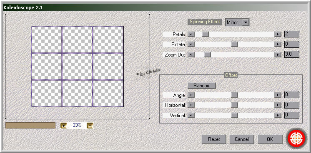
Task: Click the Random offset button
Action: pyautogui.click(x=202, y=86)
